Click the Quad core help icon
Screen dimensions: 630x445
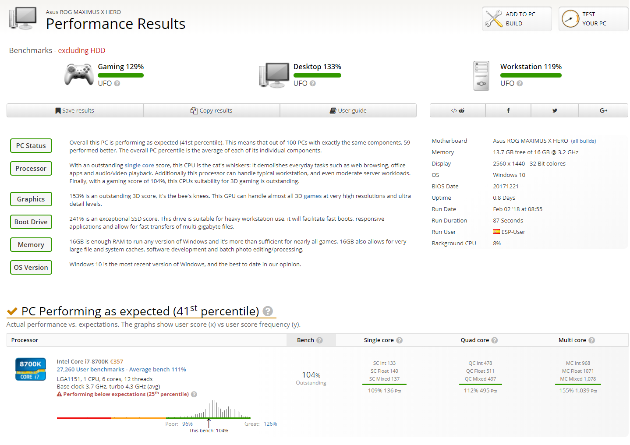494,340
